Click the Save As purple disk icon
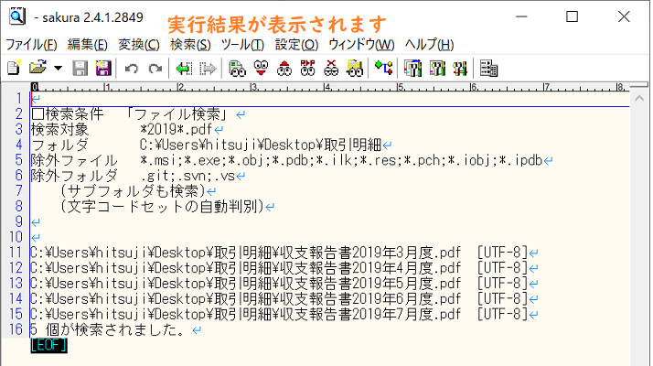 coord(102,68)
